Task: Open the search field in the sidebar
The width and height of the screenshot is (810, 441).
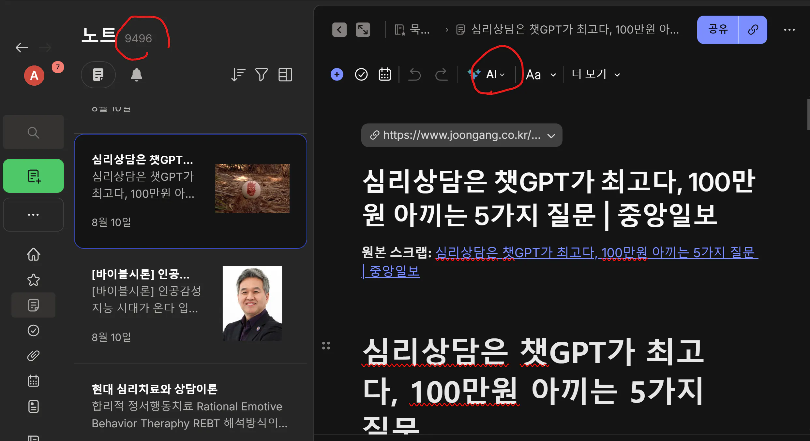Action: (x=33, y=132)
